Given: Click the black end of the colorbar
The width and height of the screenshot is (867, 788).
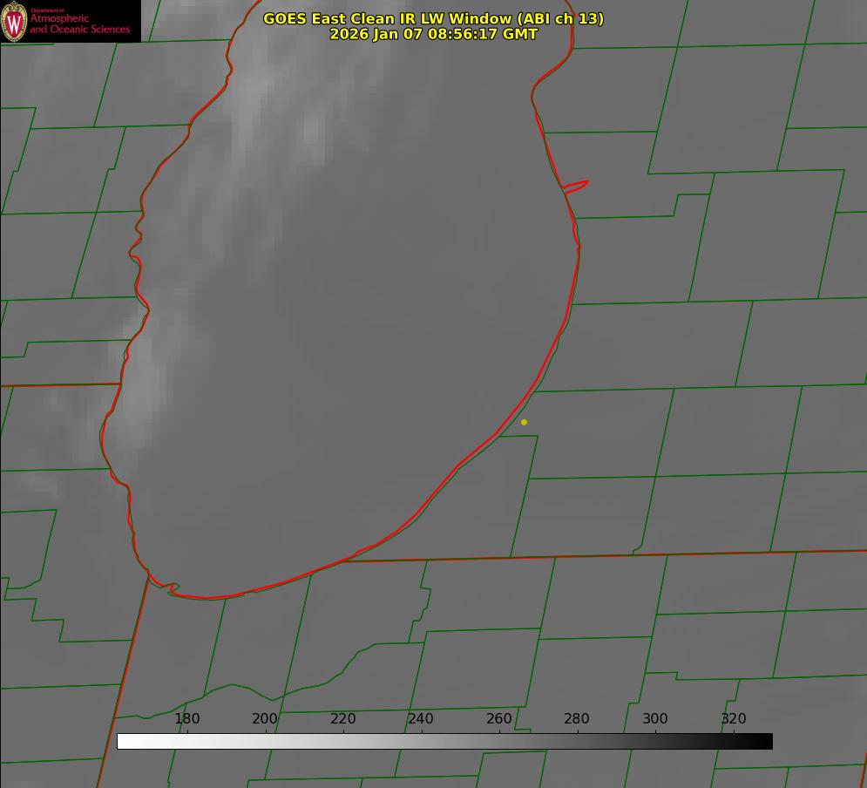Looking at the screenshot, I should (767, 741).
